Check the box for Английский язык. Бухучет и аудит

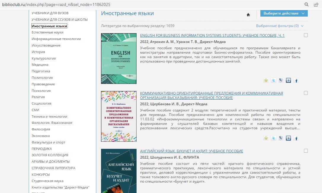(x=306, y=151)
